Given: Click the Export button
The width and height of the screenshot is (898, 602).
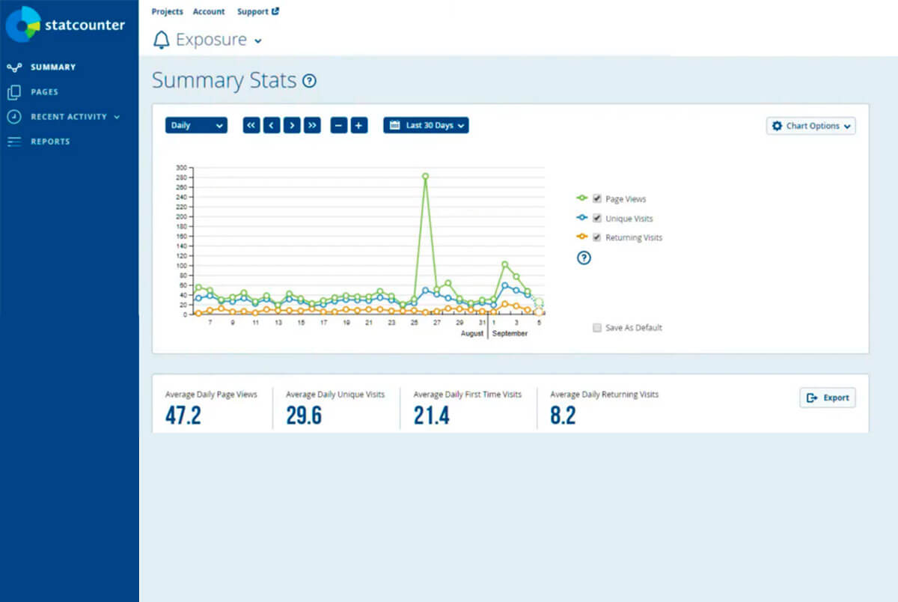Looking at the screenshot, I should 827,398.
